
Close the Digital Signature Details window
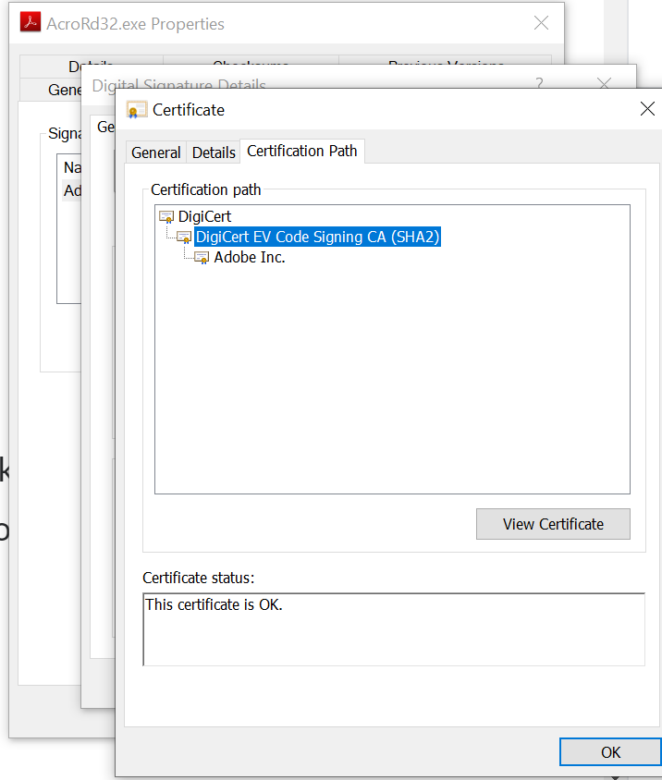point(605,82)
